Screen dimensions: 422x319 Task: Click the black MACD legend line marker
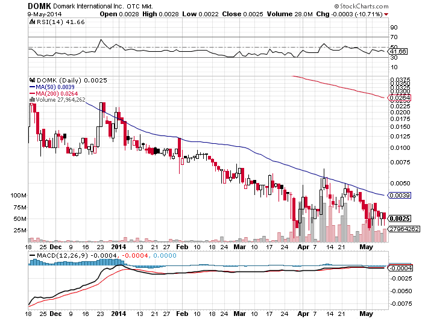click(33, 255)
